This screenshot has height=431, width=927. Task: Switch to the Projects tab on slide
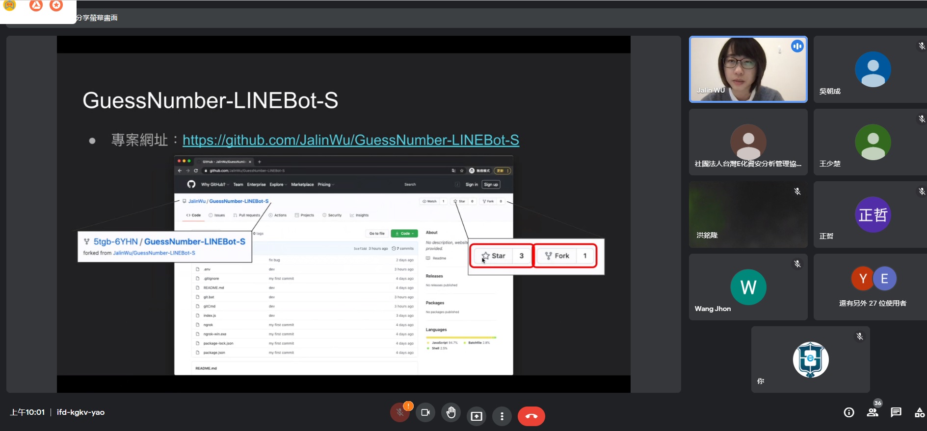[x=304, y=215]
